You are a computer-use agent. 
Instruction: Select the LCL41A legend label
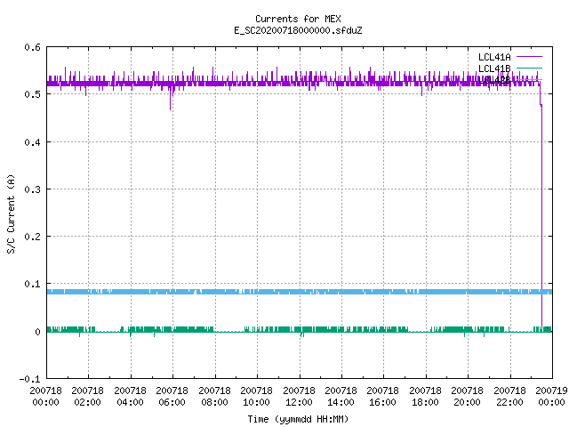(494, 57)
